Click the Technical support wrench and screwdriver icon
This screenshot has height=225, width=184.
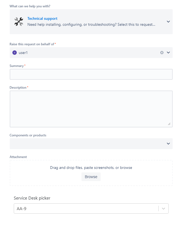[19, 22]
